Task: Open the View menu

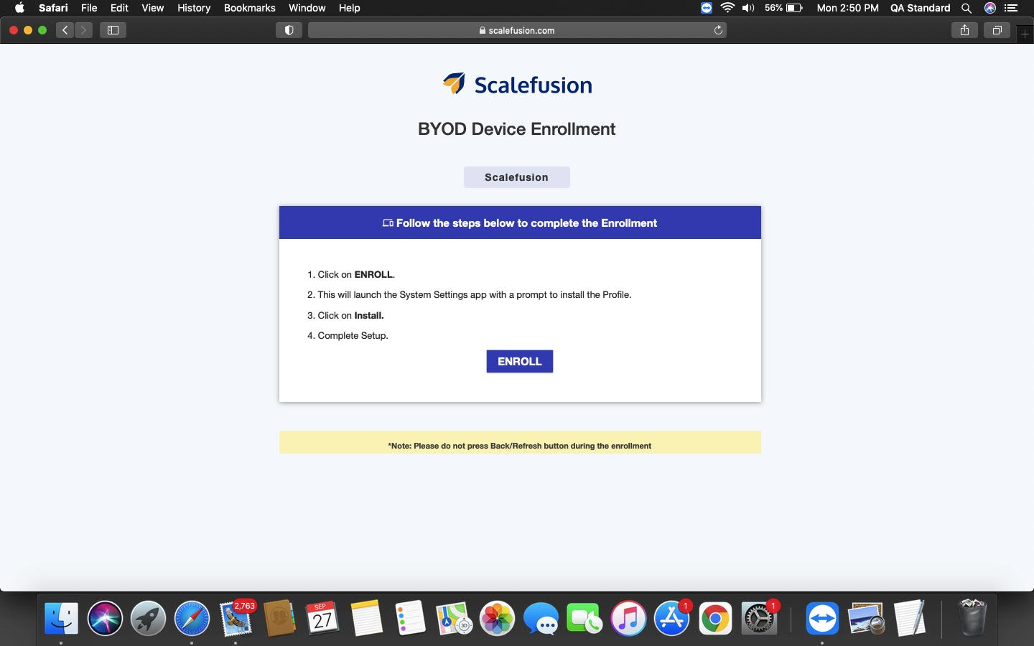Action: click(152, 8)
